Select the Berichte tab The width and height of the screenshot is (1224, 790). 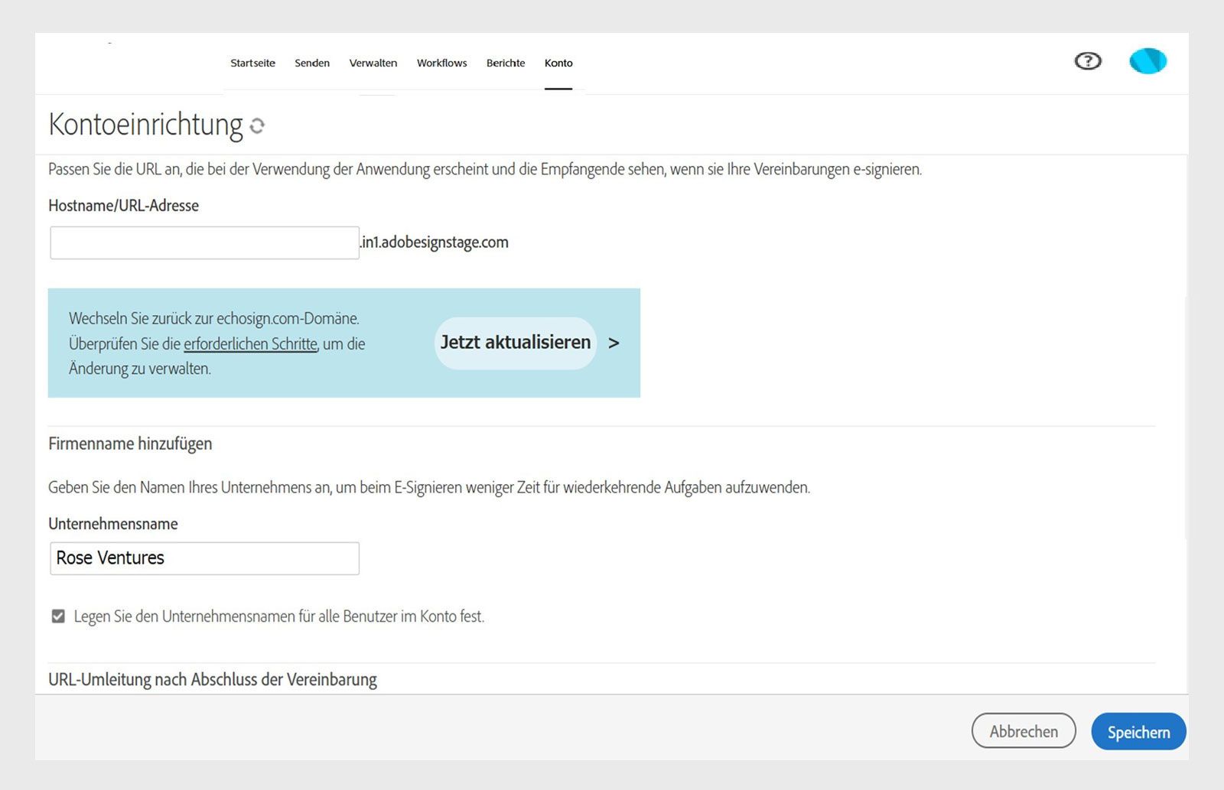click(x=505, y=63)
